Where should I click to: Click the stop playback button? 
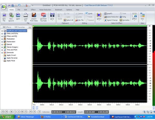11,112
